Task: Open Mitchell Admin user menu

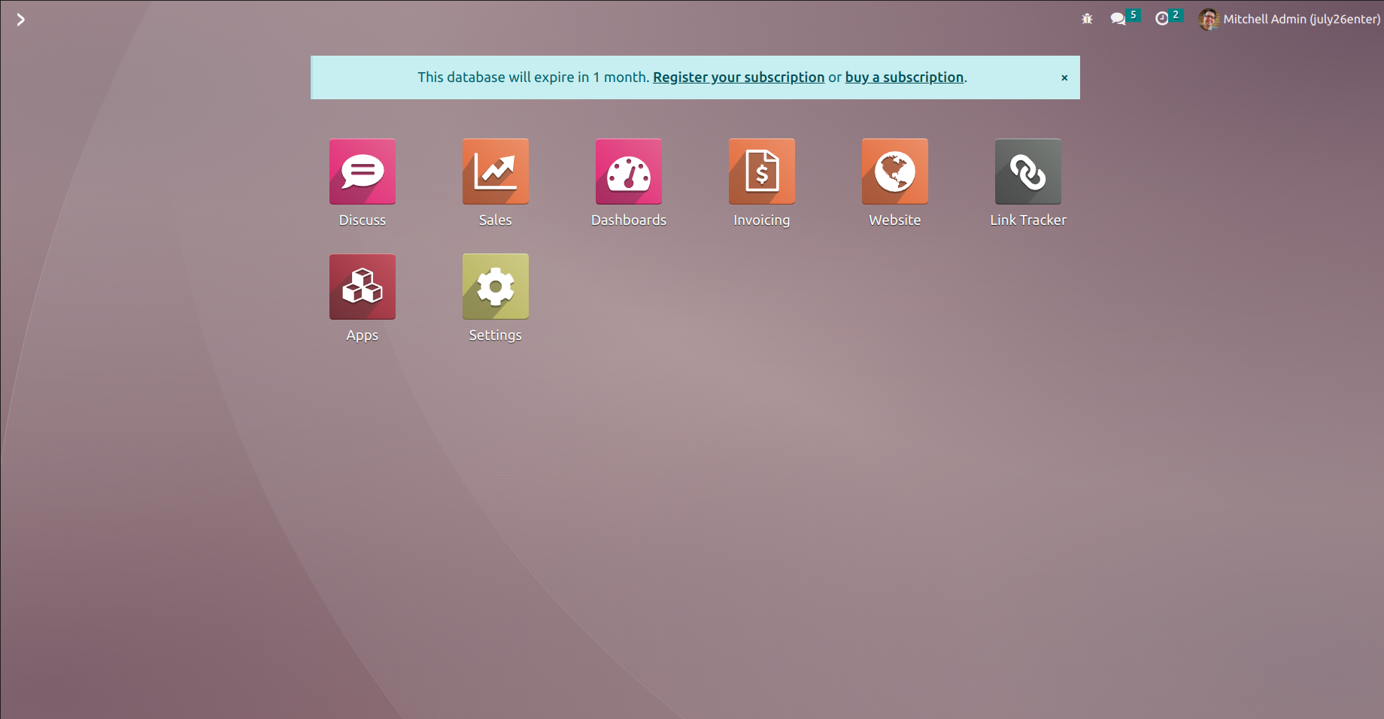Action: coord(1289,20)
